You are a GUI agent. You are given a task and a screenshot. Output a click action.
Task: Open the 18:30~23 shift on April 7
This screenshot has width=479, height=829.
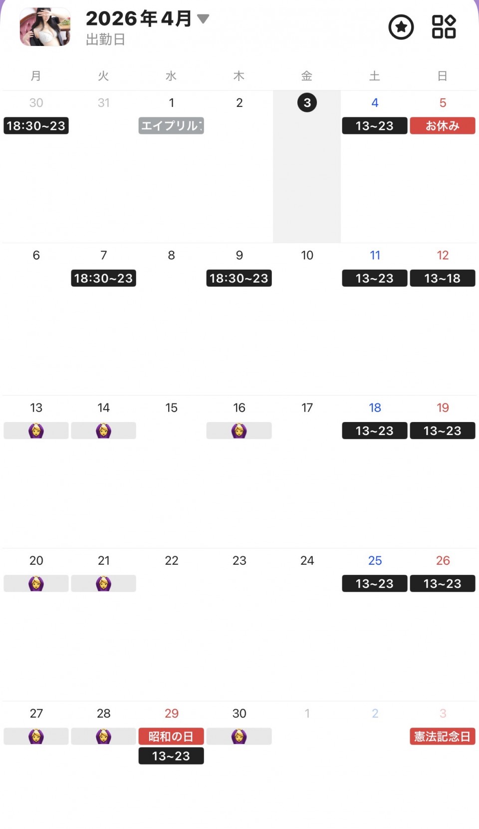coord(103,278)
